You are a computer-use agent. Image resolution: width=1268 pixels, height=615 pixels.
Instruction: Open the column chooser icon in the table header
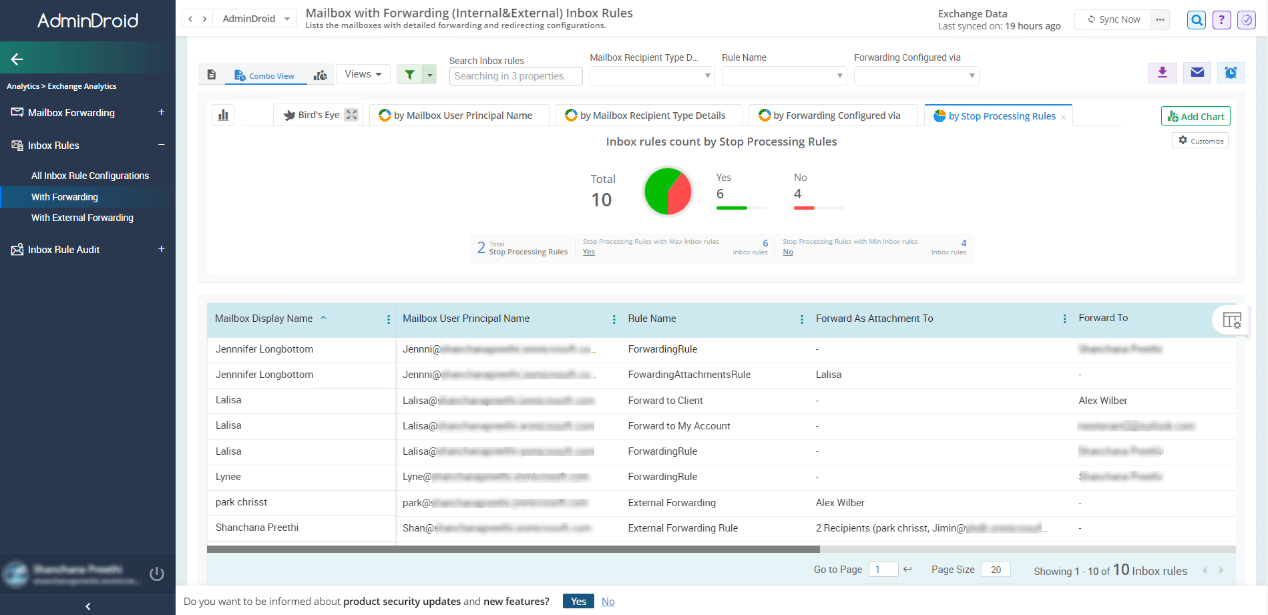click(x=1232, y=321)
